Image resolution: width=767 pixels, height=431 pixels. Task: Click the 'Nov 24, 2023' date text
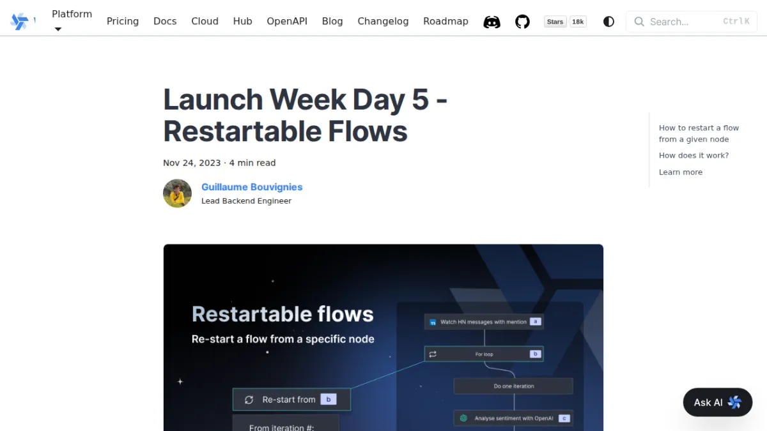coord(192,163)
